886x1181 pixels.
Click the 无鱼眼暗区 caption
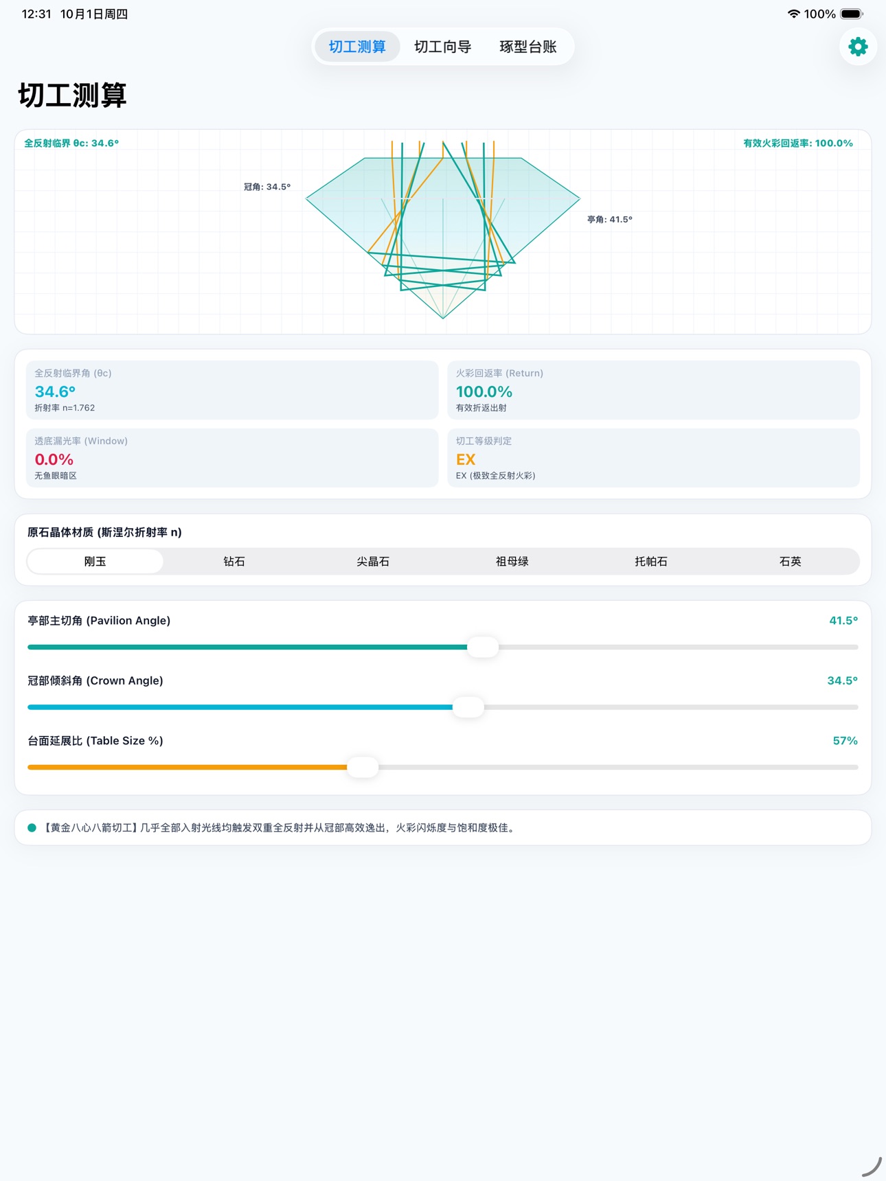pos(56,476)
